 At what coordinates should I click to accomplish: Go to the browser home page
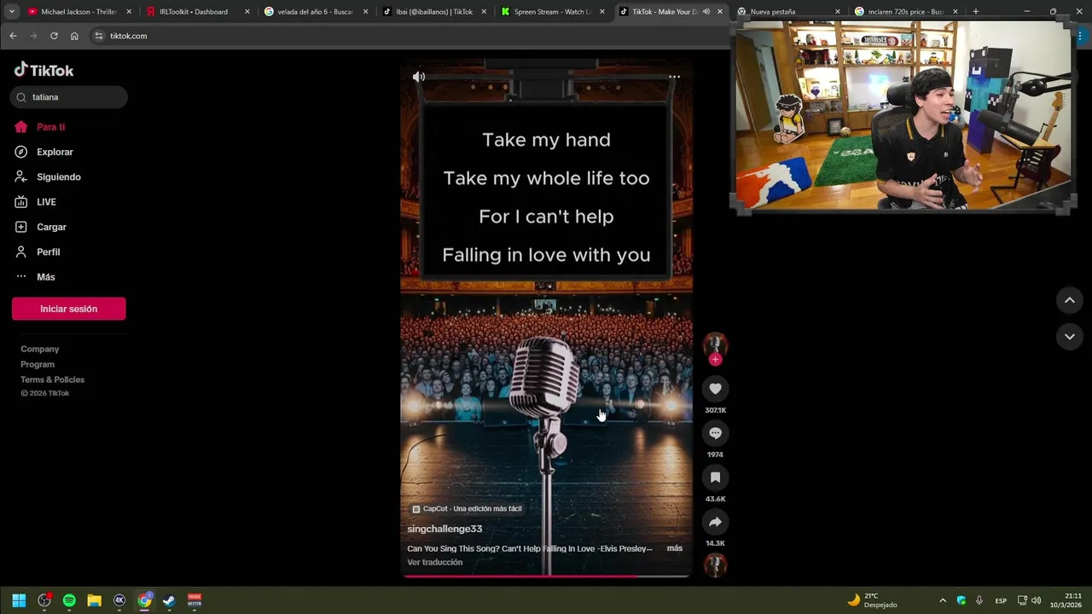pos(74,36)
